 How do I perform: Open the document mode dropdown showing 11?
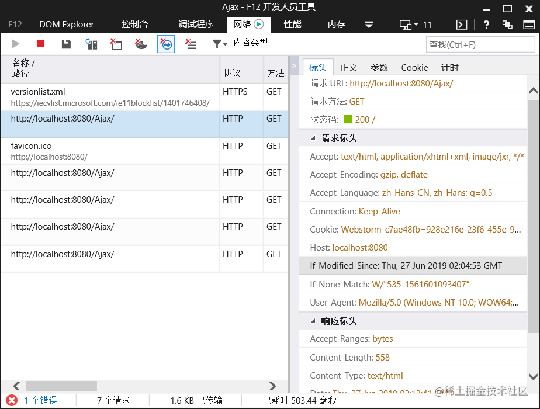413,25
